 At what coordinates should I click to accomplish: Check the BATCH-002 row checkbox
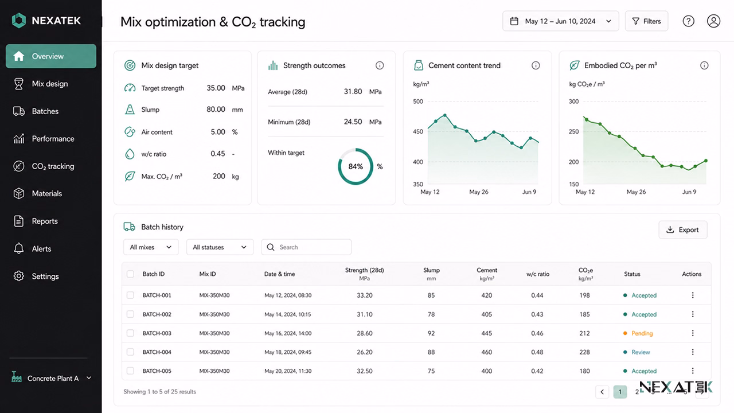tap(130, 314)
